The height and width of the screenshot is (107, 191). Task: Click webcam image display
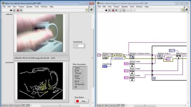tap(40, 33)
